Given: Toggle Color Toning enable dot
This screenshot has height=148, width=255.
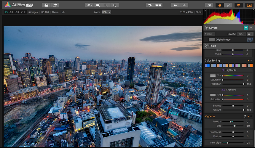Looking at the screenshot, I should (248, 60).
